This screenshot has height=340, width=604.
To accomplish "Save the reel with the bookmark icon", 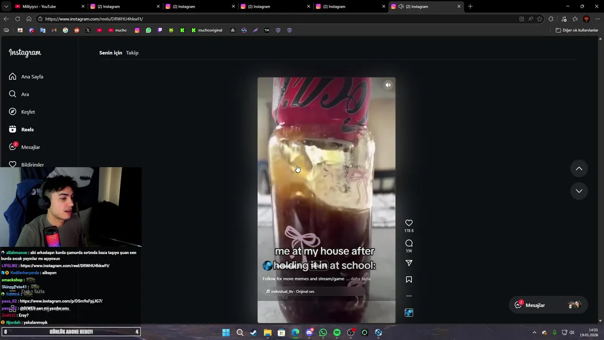I will pos(409,280).
